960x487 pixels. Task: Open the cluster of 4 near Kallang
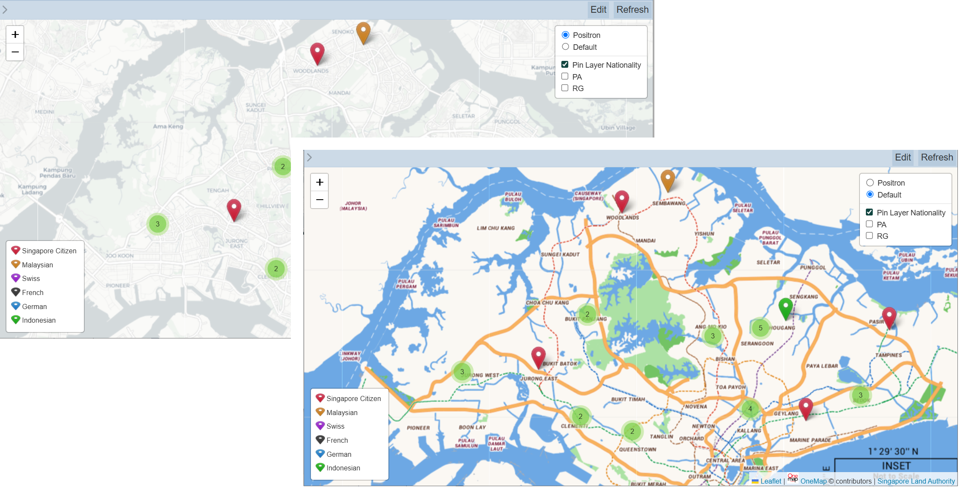click(750, 409)
